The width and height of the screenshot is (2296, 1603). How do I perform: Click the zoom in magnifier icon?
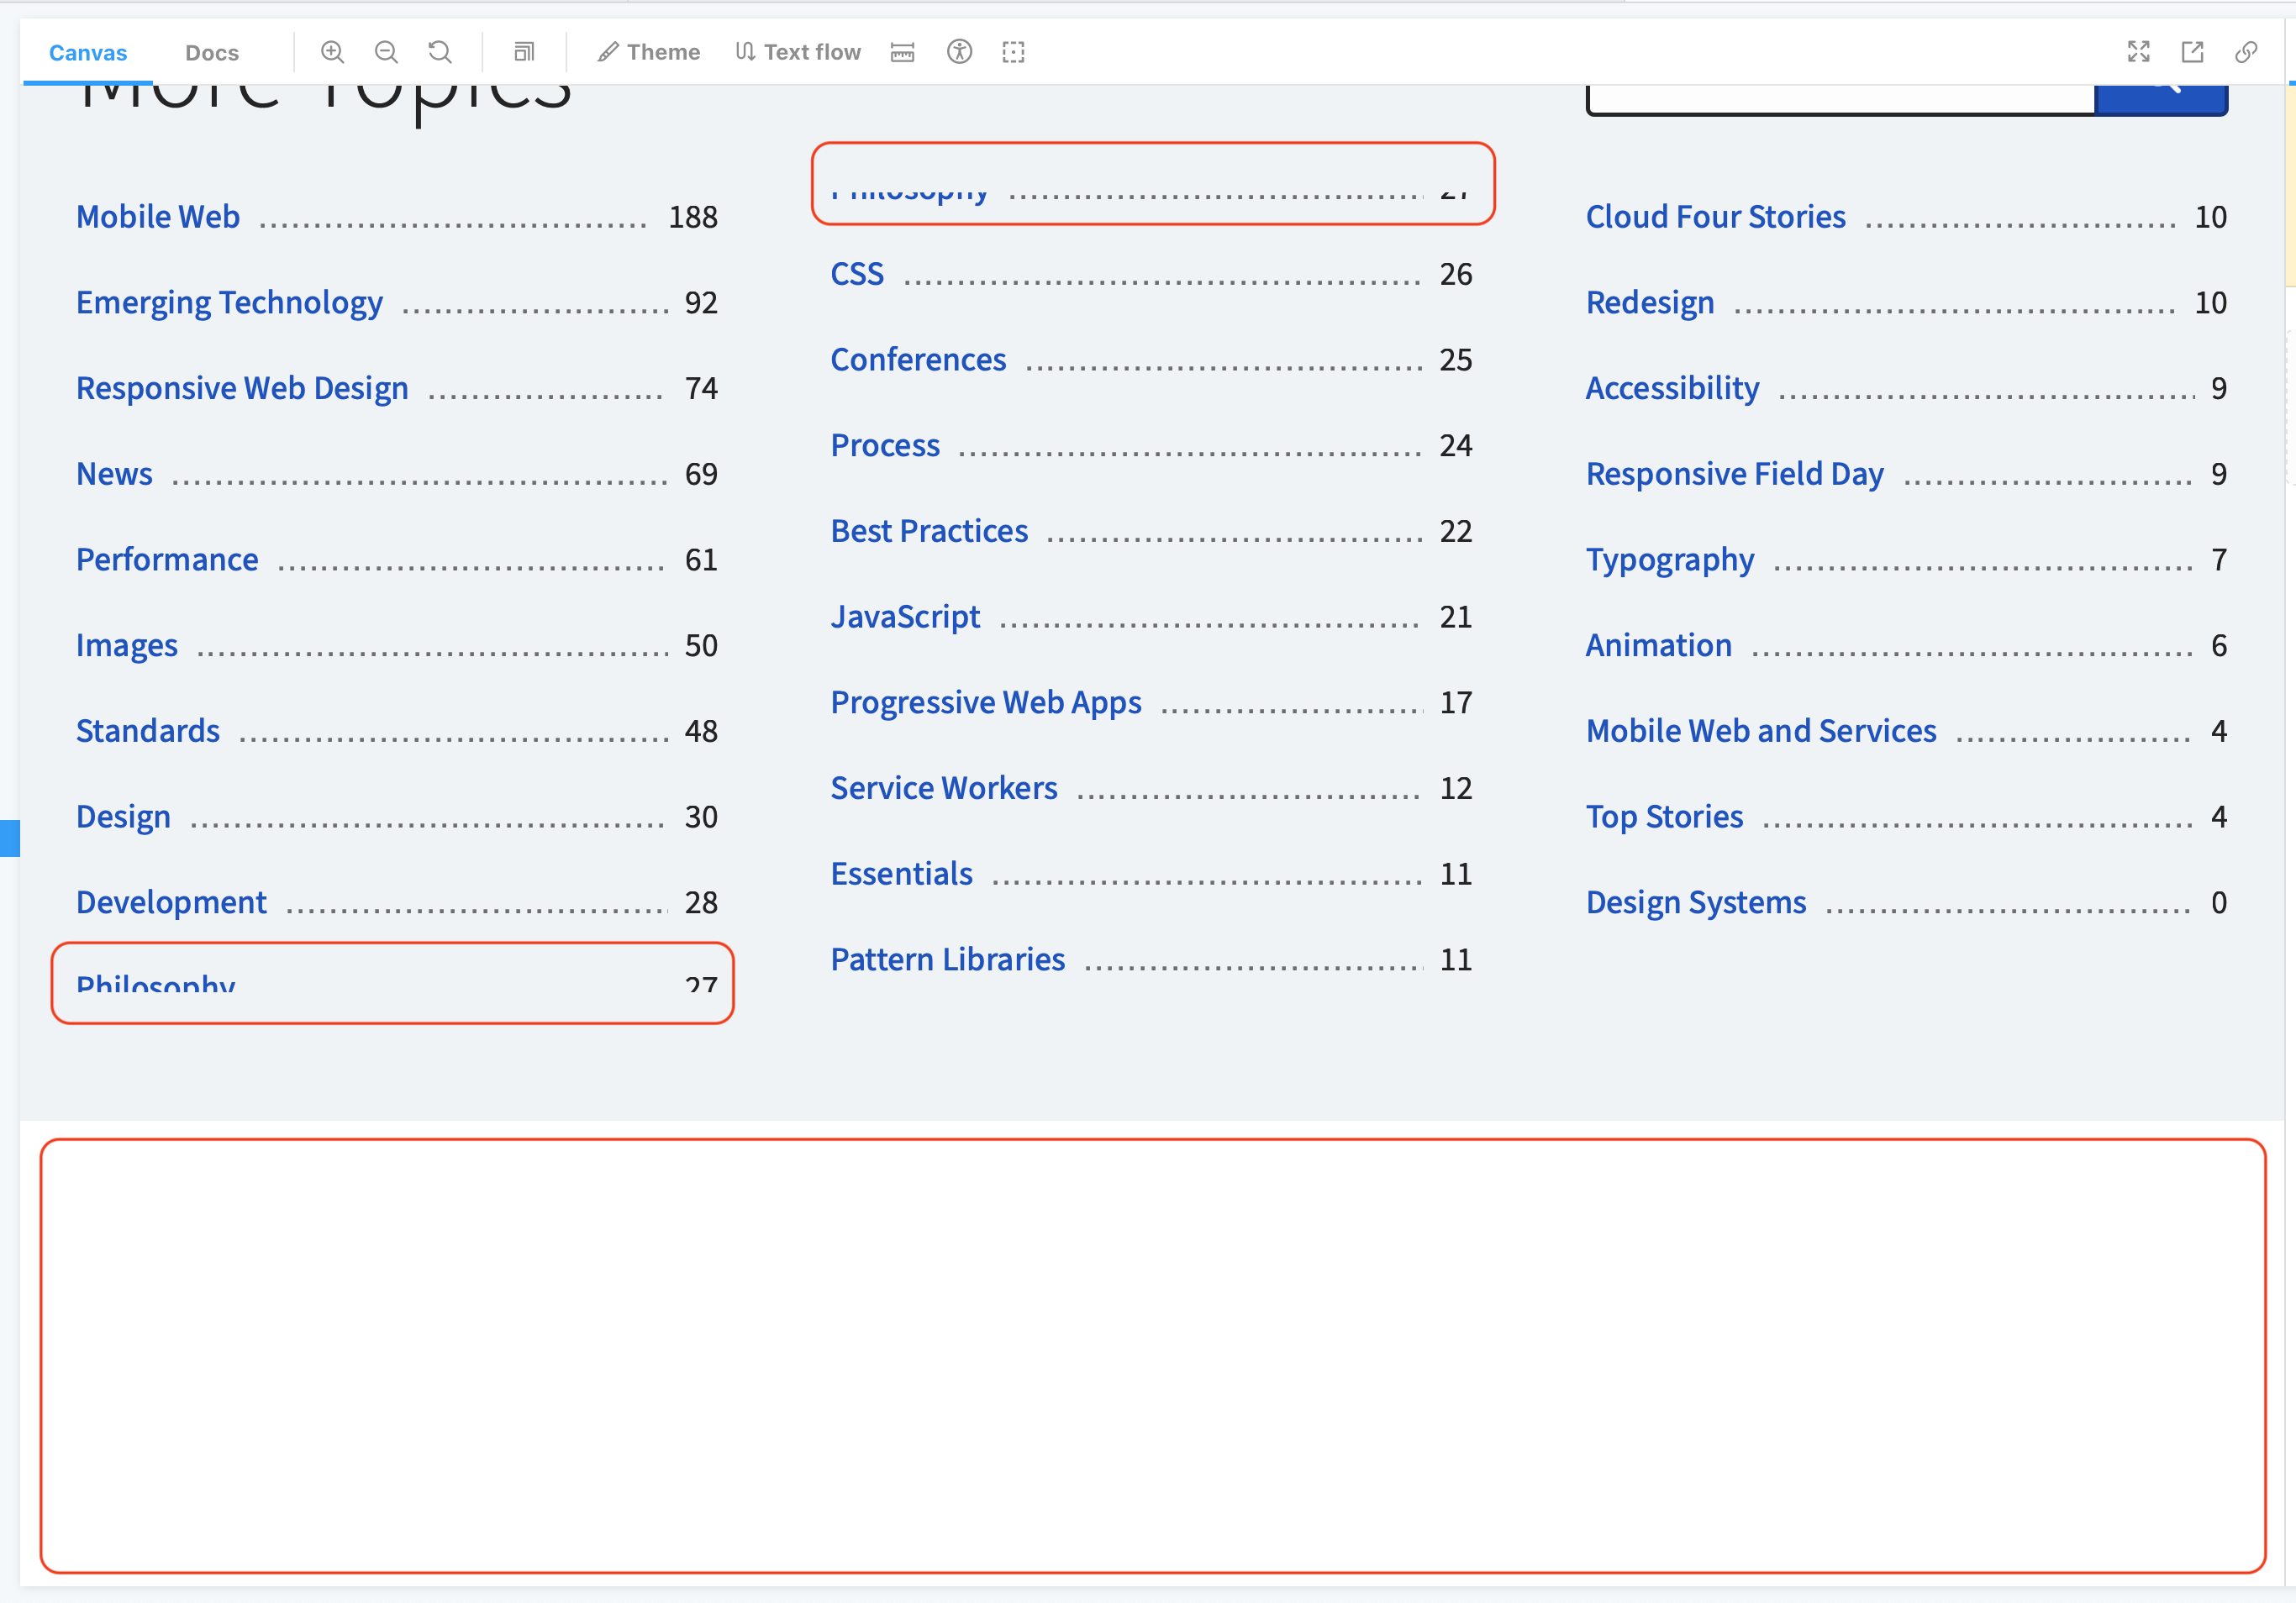[332, 52]
